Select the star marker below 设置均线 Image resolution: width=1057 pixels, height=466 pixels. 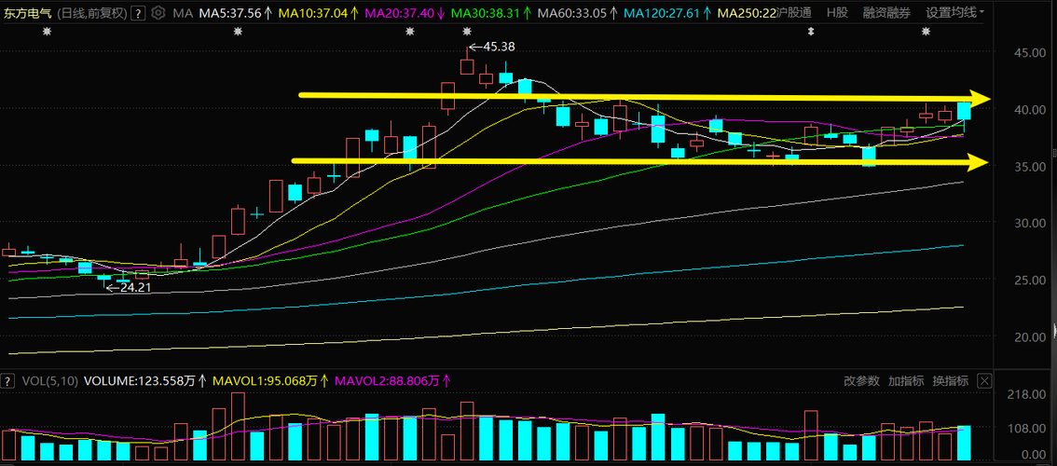coord(927,32)
